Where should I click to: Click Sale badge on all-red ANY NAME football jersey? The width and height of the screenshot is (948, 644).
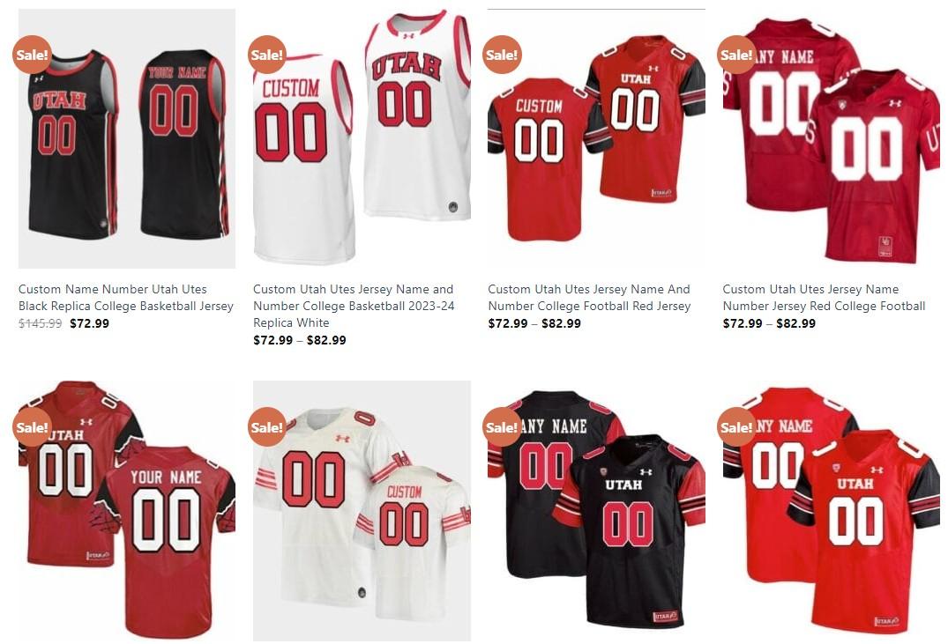(x=736, y=55)
